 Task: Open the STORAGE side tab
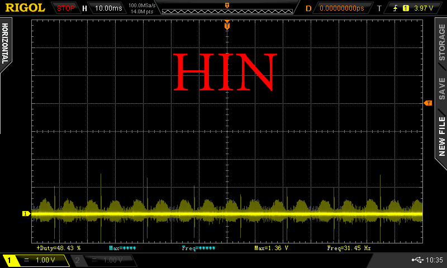(x=441, y=42)
